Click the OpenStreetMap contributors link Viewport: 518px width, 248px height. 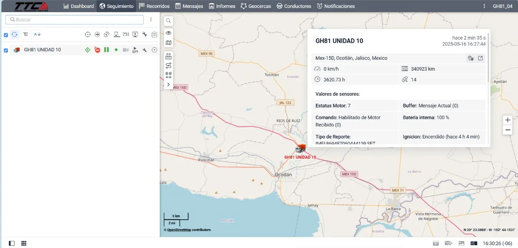(x=179, y=230)
